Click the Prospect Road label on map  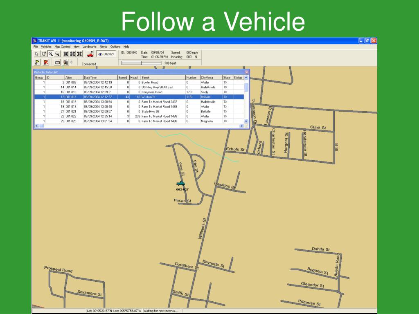point(58,269)
